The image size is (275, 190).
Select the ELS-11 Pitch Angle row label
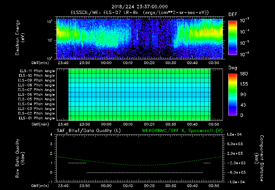(x=37, y=71)
